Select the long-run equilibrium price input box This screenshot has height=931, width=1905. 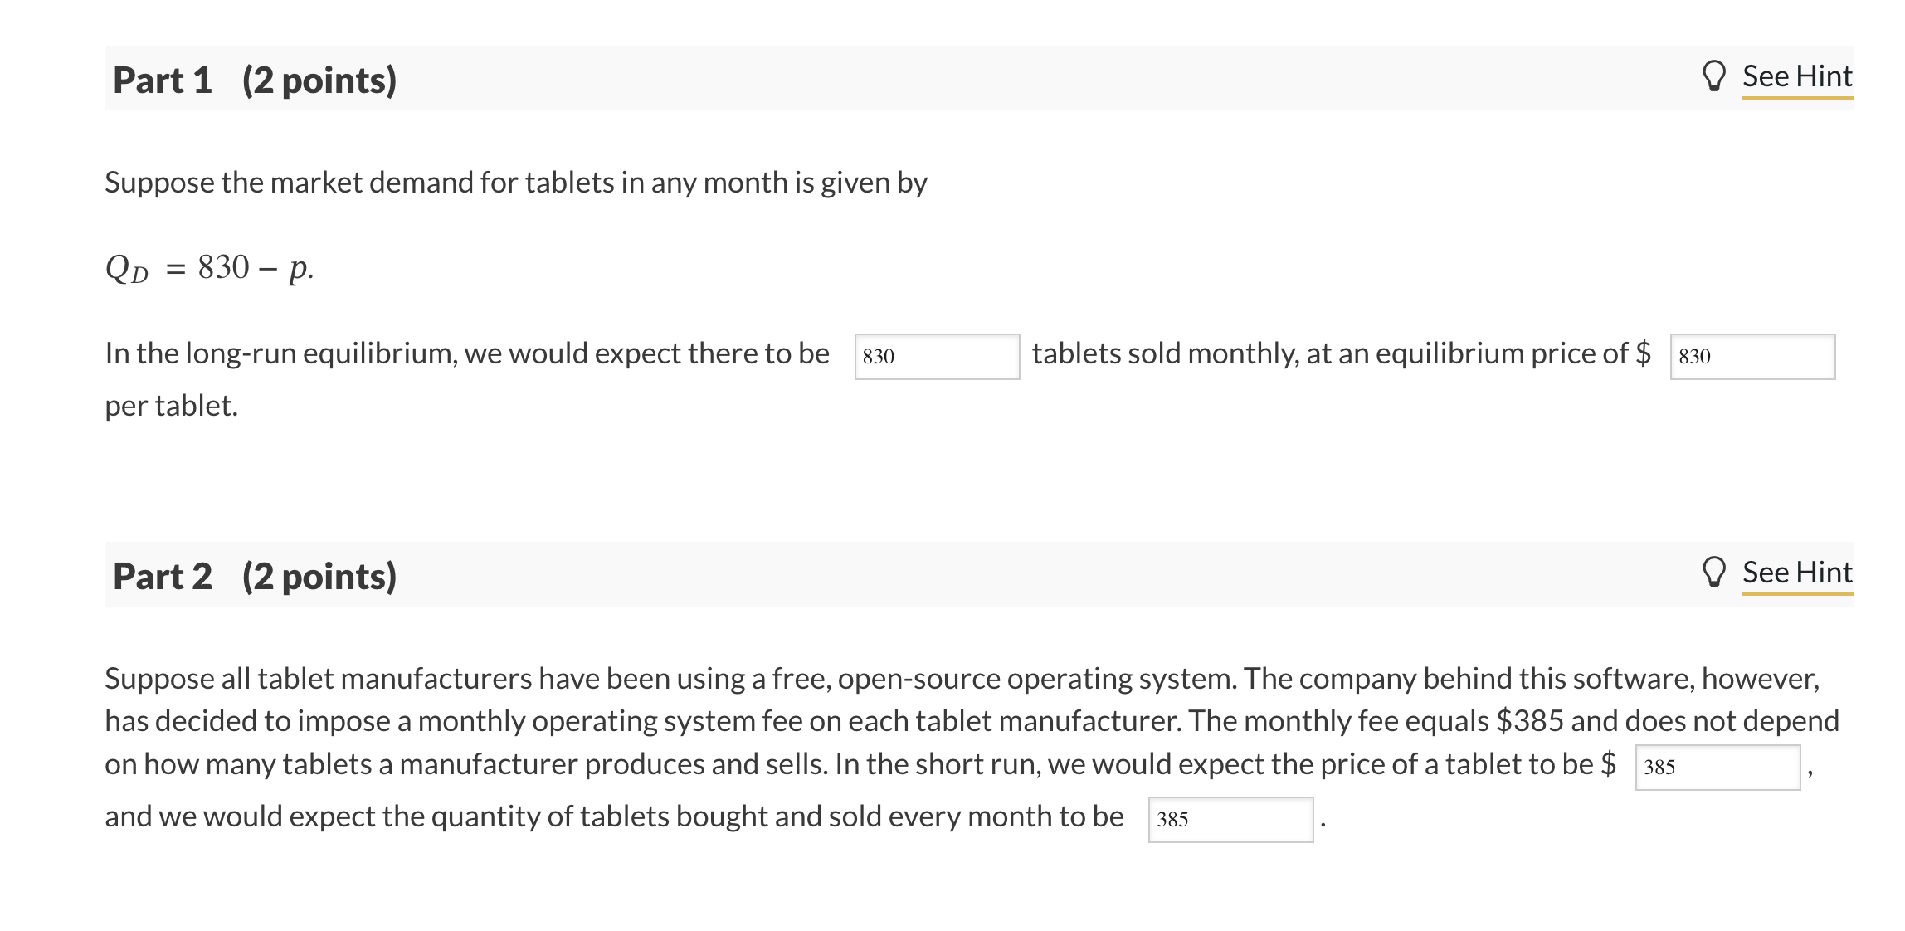pyautogui.click(x=1752, y=357)
